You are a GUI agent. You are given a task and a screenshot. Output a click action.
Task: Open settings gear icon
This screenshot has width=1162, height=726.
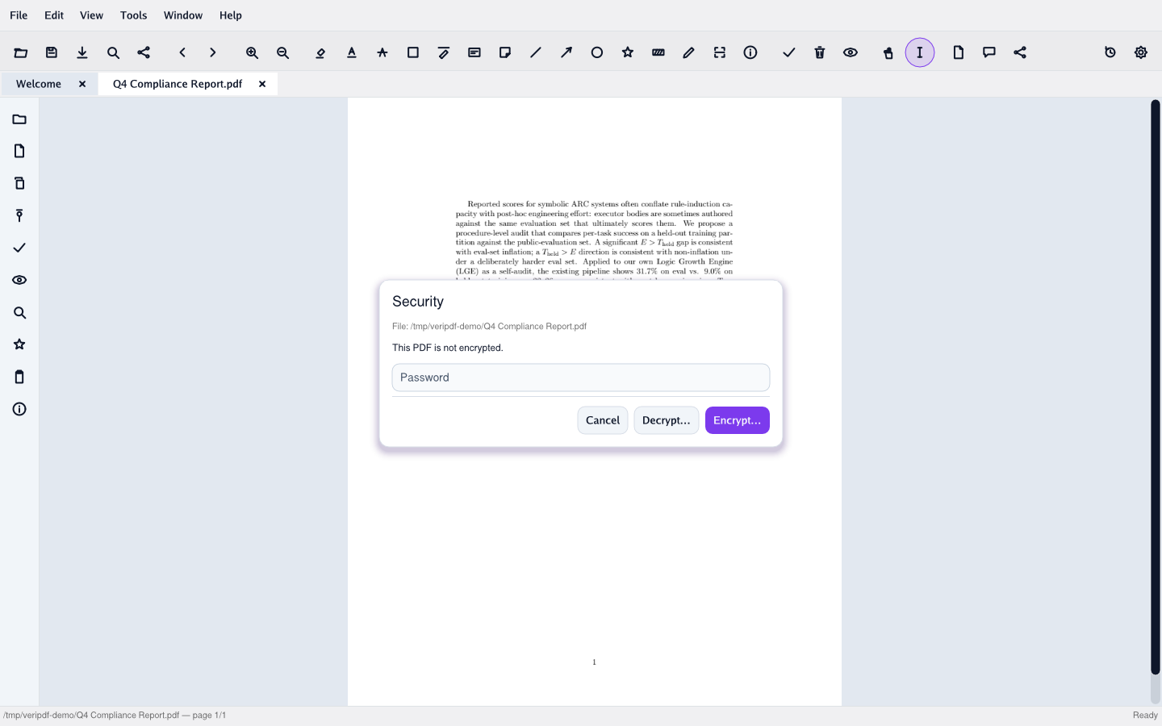point(1141,52)
